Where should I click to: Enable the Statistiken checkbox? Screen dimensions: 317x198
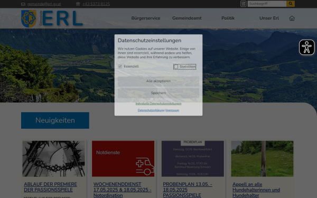176,67
